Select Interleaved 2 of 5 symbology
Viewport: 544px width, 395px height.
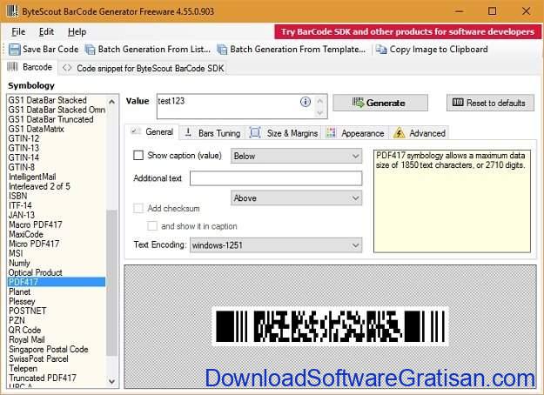39,186
